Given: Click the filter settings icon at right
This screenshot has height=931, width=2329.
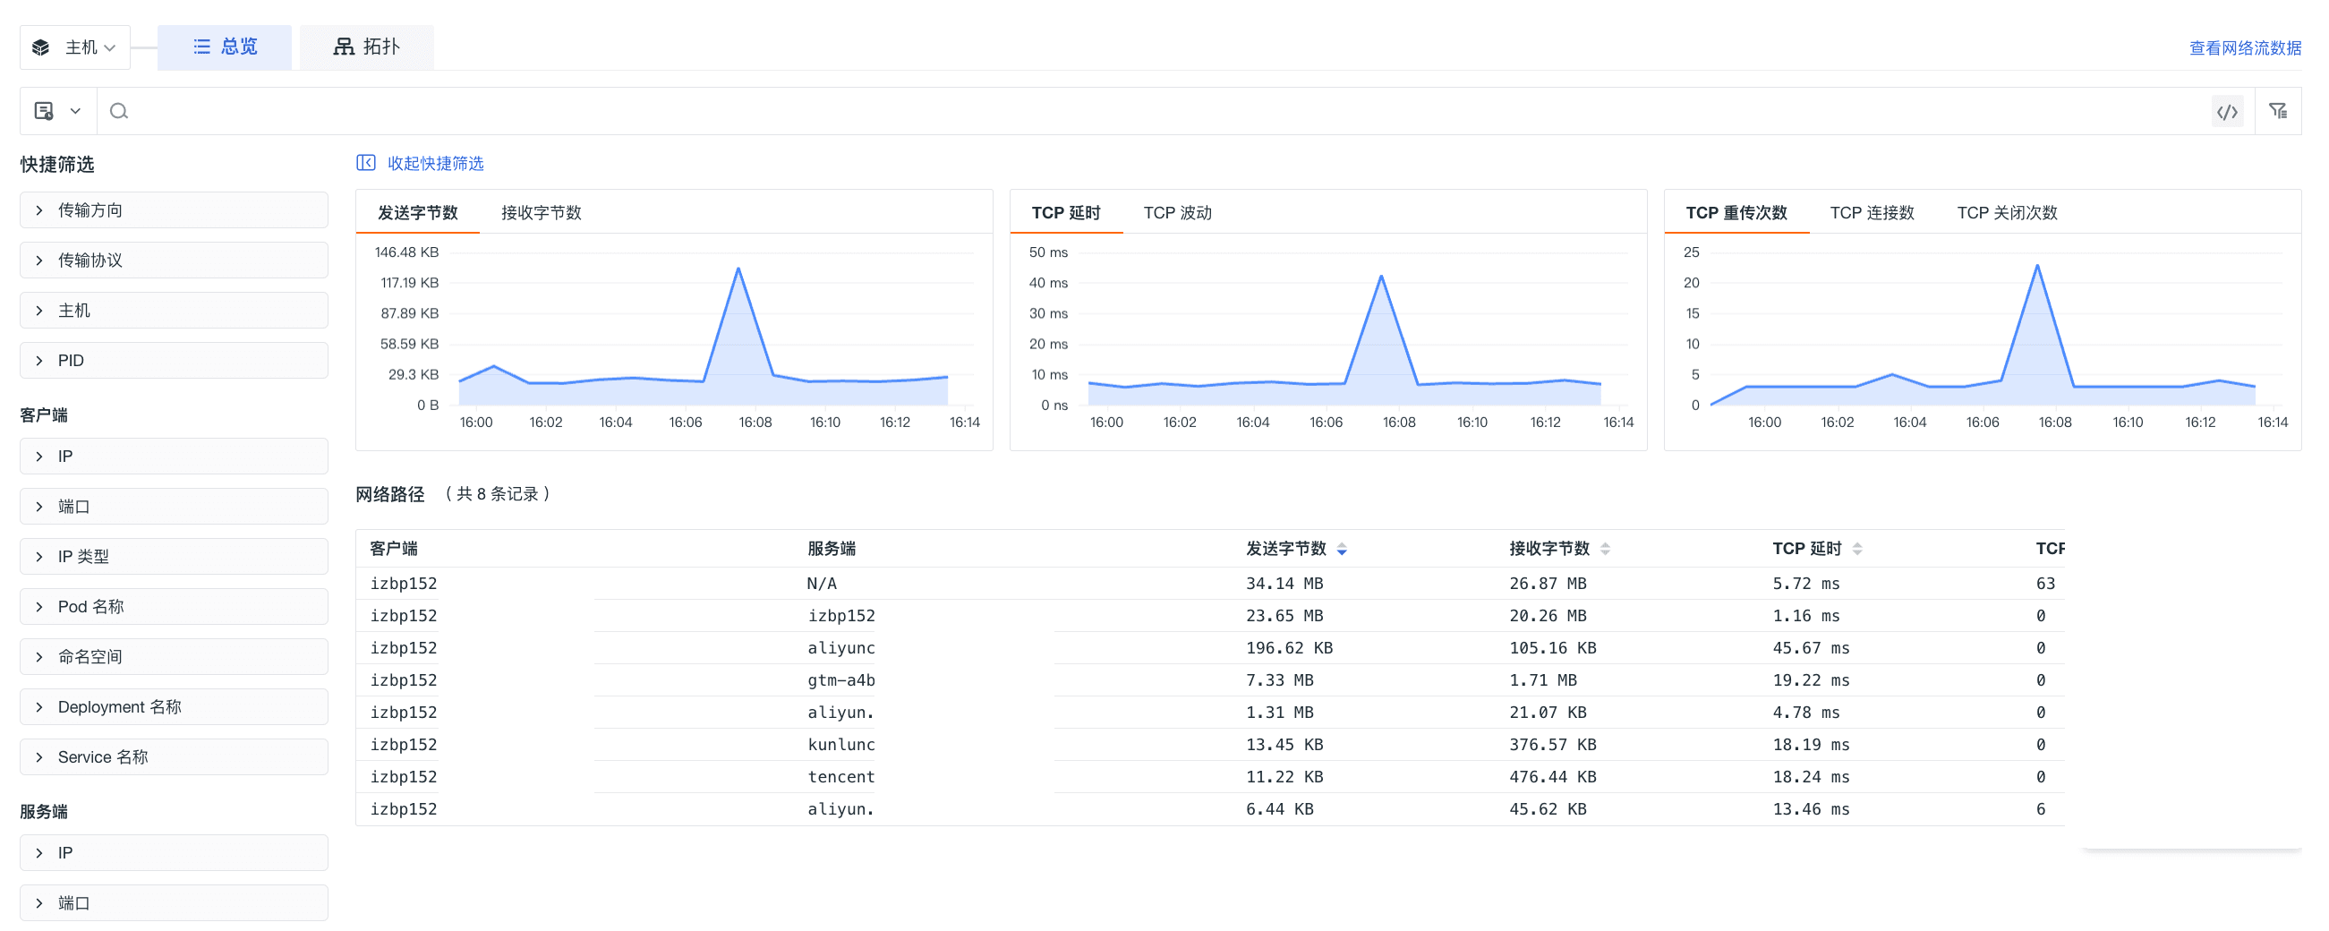Looking at the screenshot, I should [x=2277, y=111].
